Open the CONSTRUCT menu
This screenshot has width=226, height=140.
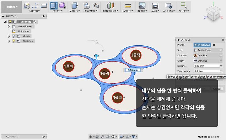(x=110, y=11)
